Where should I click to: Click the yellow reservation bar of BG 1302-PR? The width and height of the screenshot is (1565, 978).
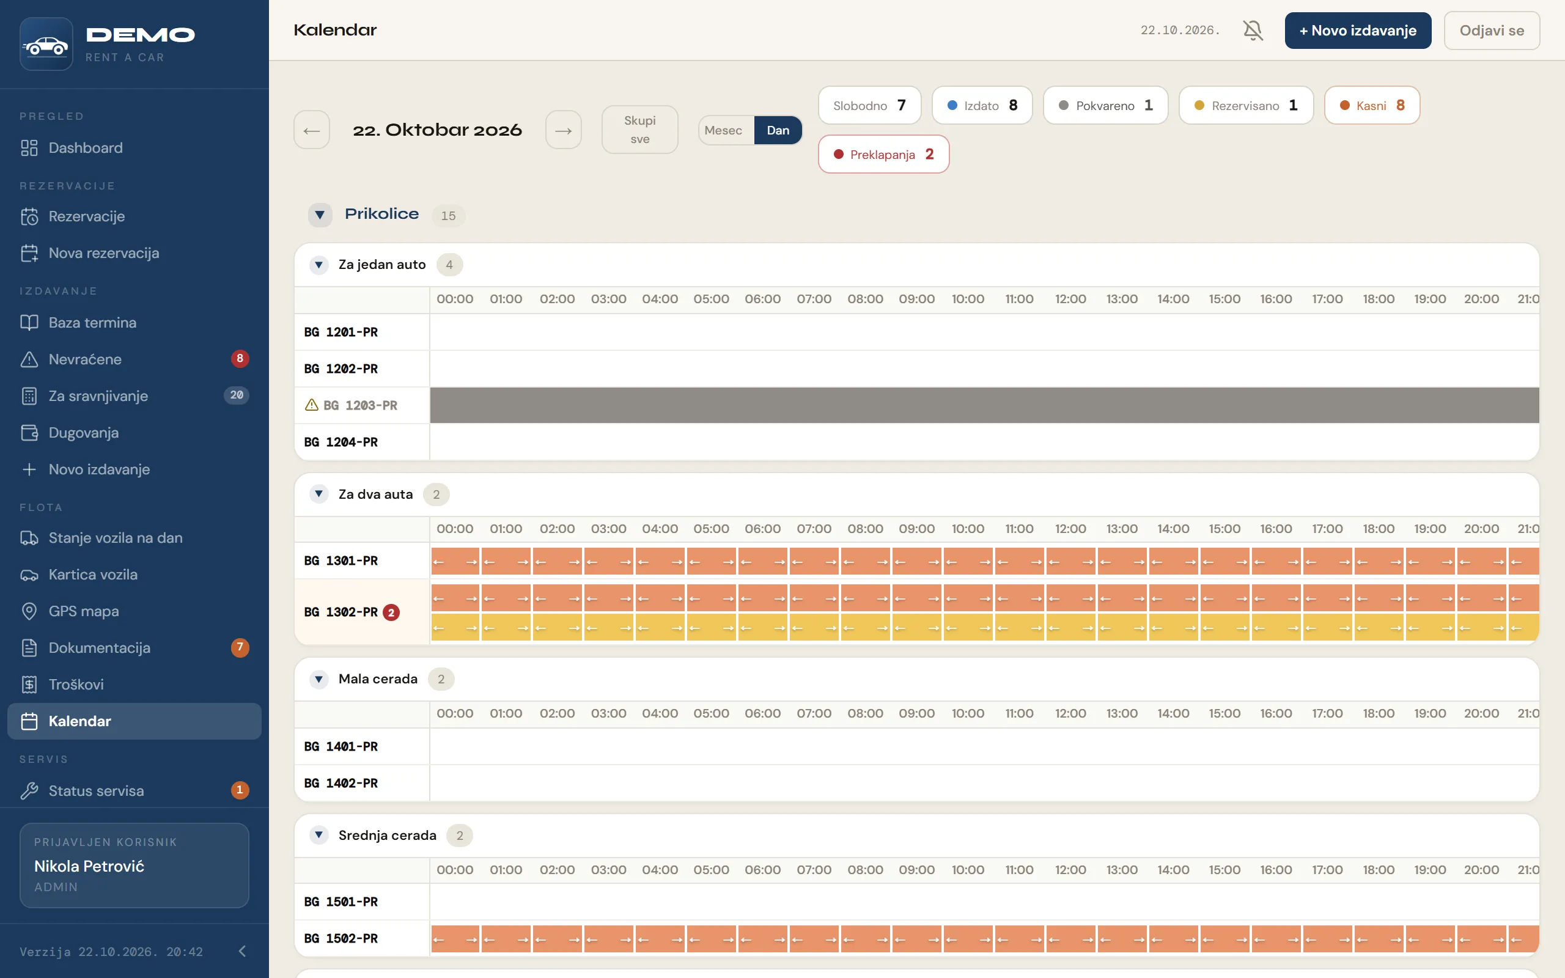coord(984,627)
